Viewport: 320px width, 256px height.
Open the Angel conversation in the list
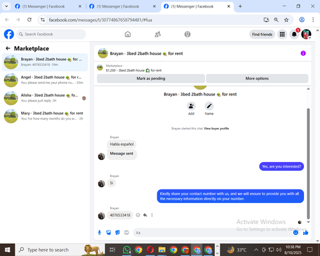45,80
